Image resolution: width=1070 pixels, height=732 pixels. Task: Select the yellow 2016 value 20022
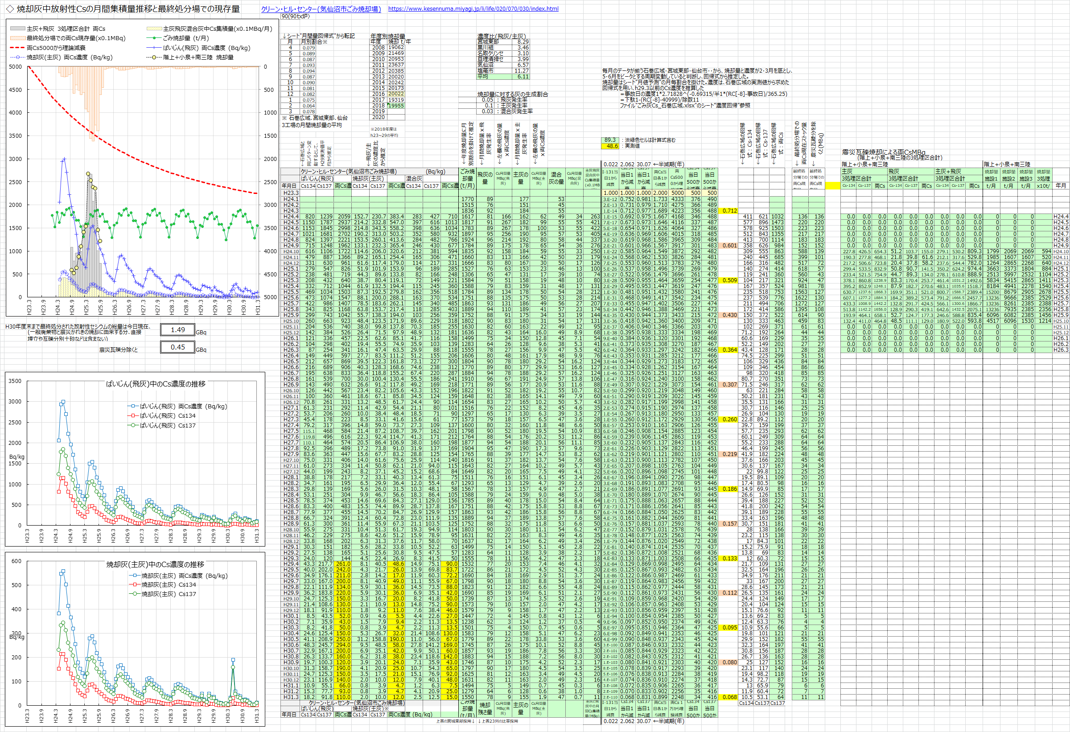pyautogui.click(x=395, y=94)
